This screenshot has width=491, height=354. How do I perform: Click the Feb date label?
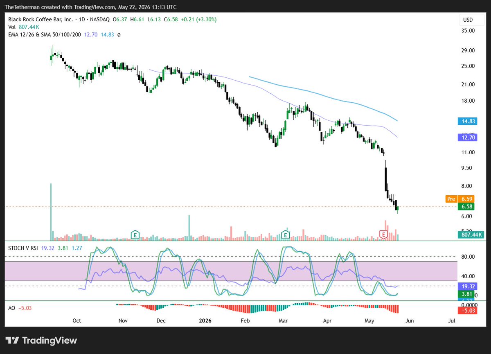pyautogui.click(x=245, y=321)
